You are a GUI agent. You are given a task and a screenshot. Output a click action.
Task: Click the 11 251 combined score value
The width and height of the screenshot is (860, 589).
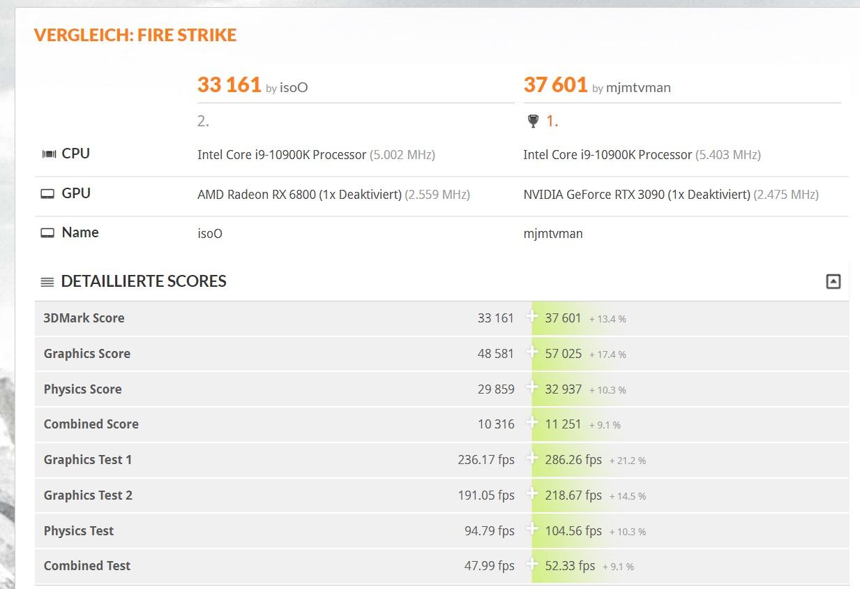pos(564,424)
